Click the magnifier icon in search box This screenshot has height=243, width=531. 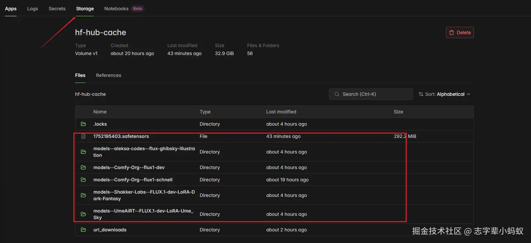pos(337,94)
